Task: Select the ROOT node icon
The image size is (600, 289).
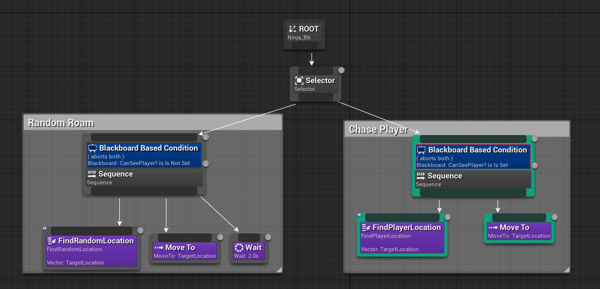Action: [x=293, y=29]
